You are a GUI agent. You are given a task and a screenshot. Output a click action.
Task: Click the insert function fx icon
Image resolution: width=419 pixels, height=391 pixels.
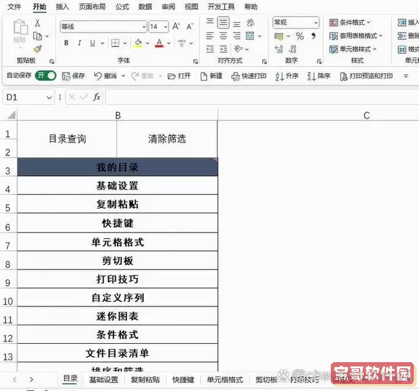click(x=97, y=97)
